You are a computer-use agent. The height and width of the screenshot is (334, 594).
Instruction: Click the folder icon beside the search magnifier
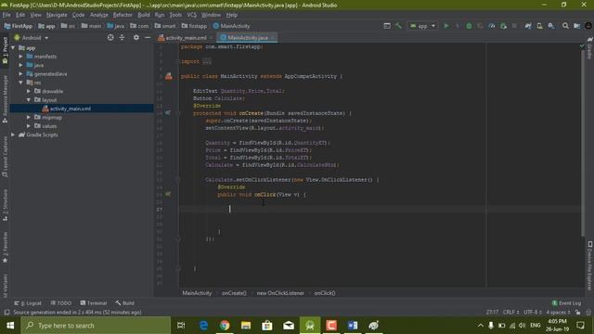(576, 26)
